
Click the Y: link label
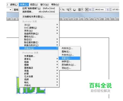point(108,9)
